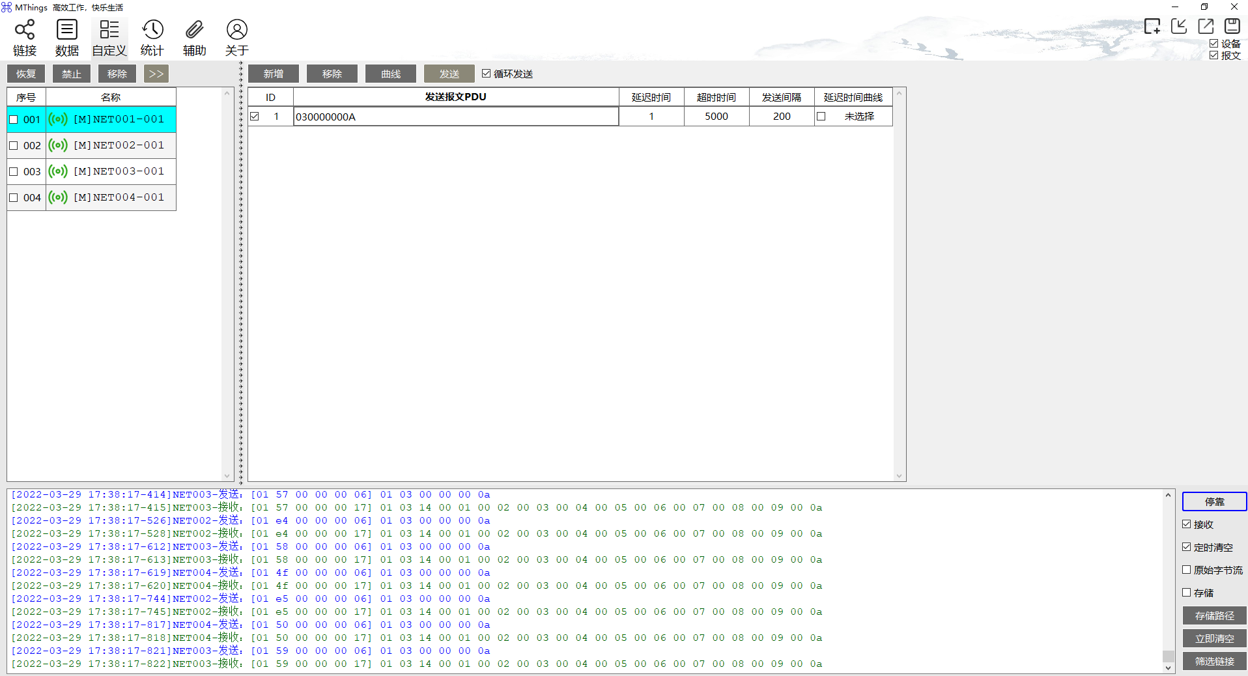Disable the 定时清空 timed clear checkbox
1248x676 pixels.
tap(1187, 547)
